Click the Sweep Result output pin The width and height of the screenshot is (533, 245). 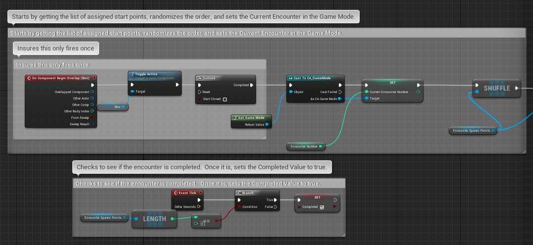tap(93, 124)
